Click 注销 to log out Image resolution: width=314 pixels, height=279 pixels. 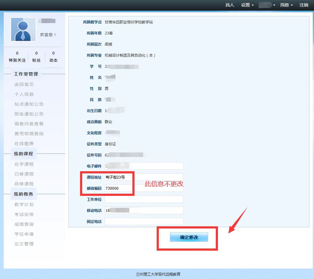point(304,5)
